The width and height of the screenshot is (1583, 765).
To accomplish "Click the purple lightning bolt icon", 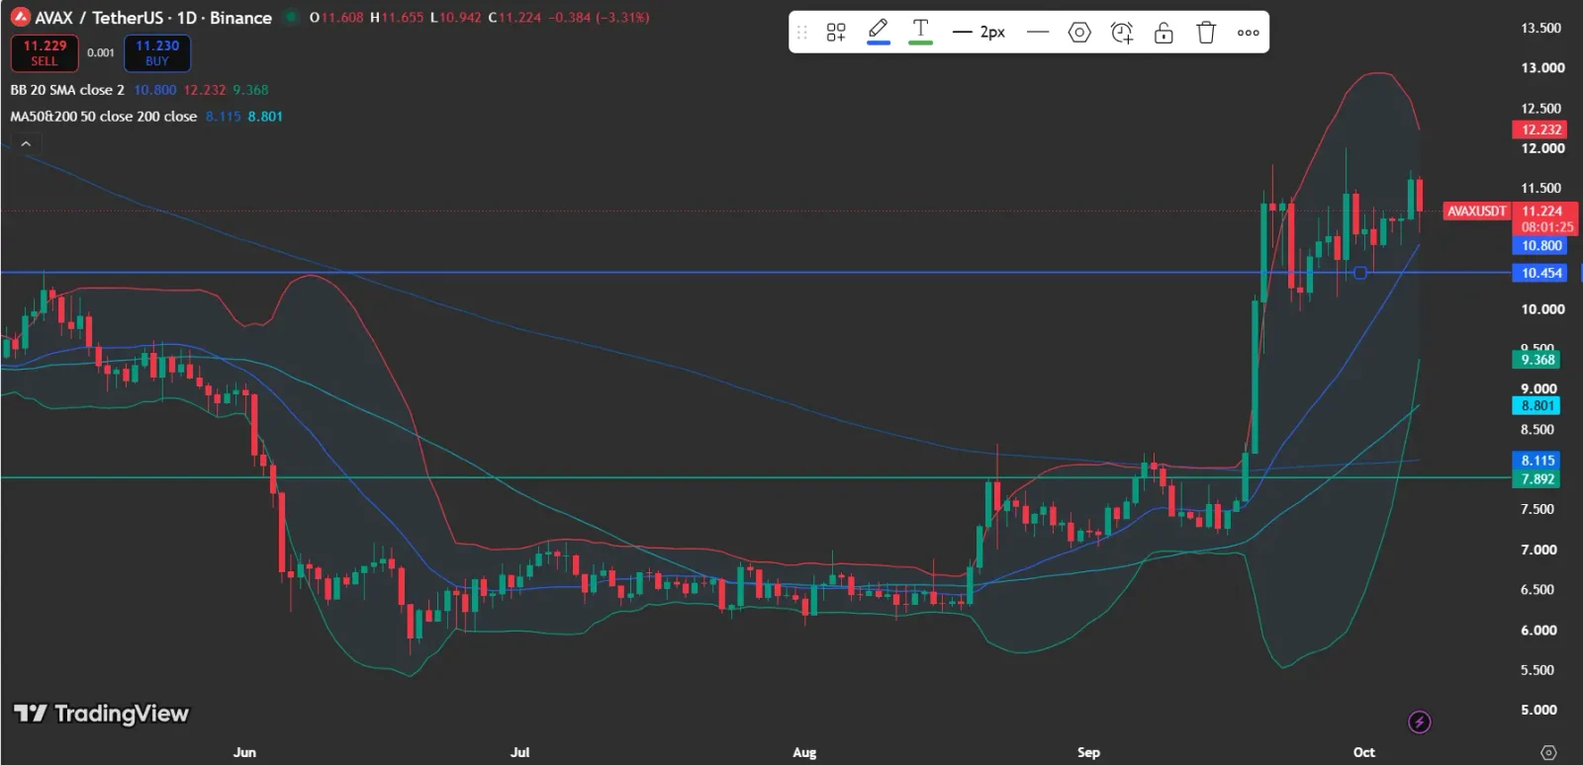I will point(1420,722).
